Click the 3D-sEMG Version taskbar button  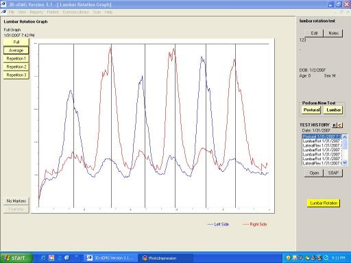(x=111, y=258)
